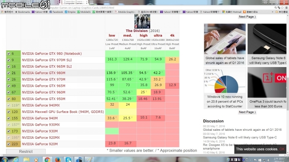Open Firefox from the taskbar
This screenshot has height=162, width=289.
pos(58,160)
